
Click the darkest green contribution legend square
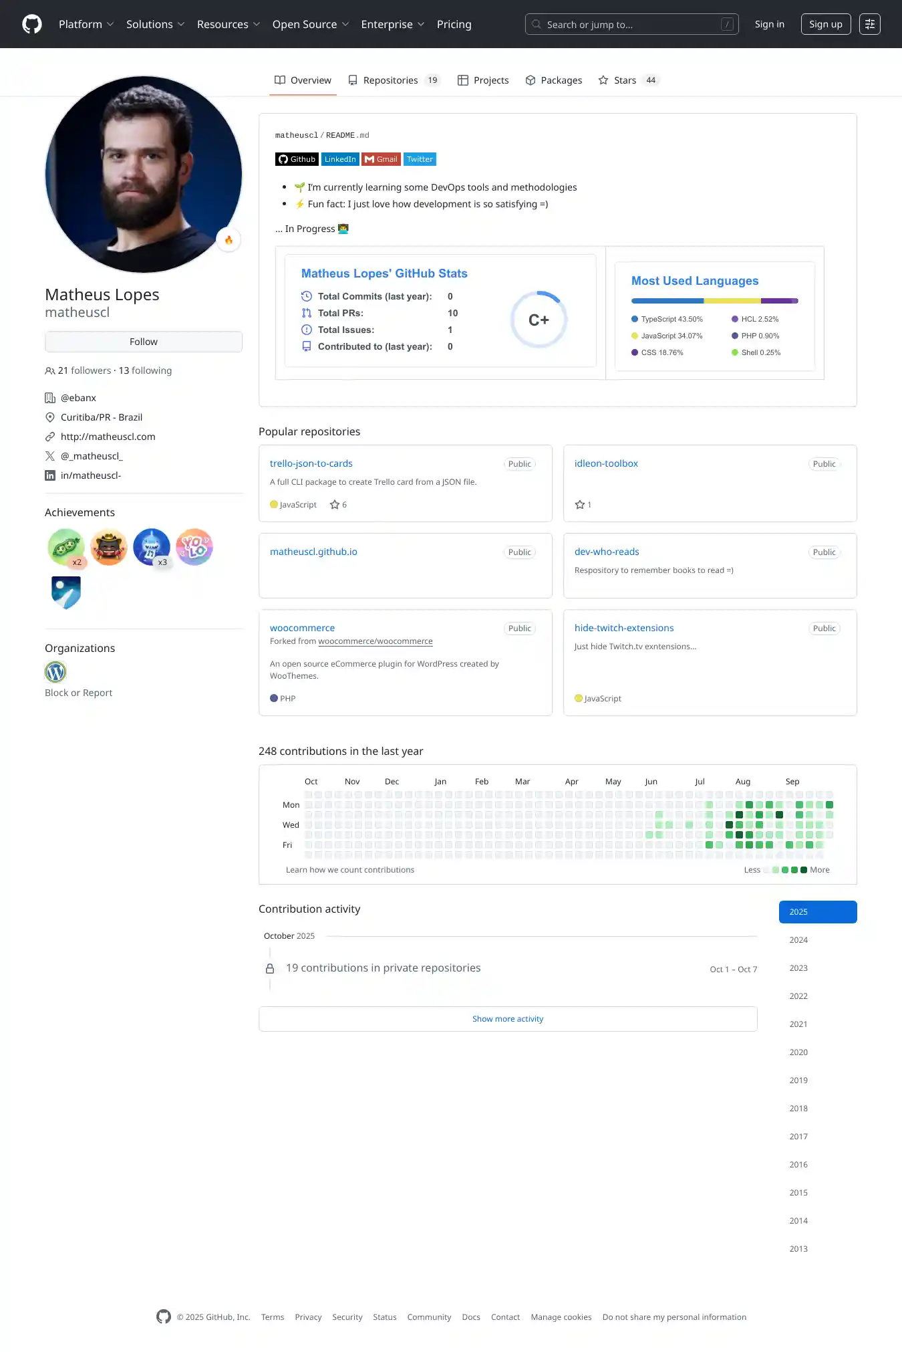tap(804, 870)
